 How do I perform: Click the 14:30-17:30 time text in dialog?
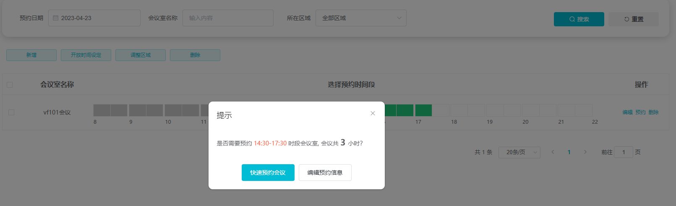click(x=270, y=143)
